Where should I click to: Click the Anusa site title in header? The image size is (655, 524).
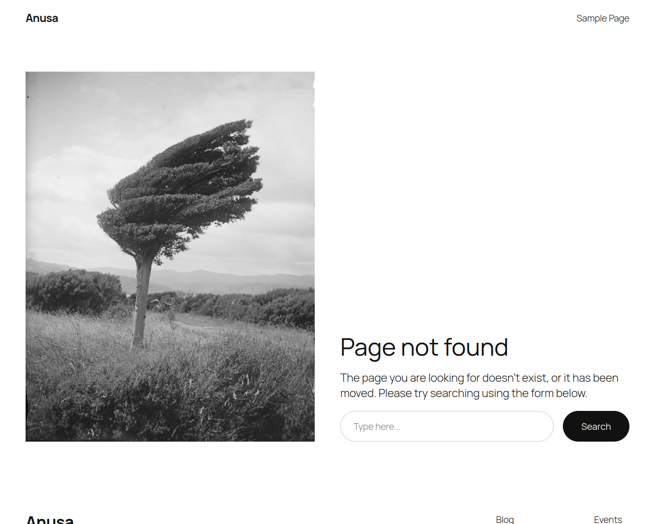coord(42,18)
